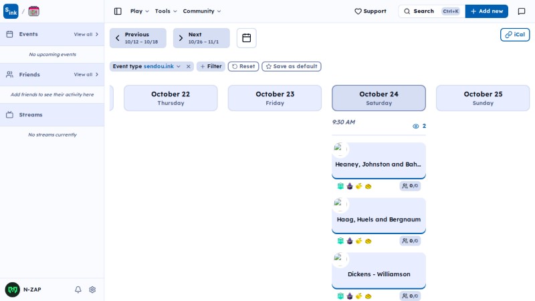Viewport: 535px width, 301px height.
Task: Open the Play menu
Action: coord(140,11)
